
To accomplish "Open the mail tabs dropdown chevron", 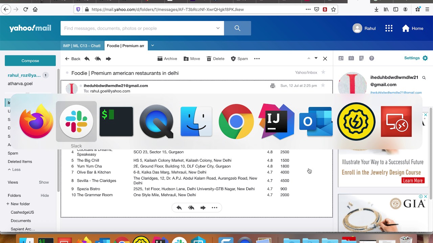I will click(x=153, y=46).
